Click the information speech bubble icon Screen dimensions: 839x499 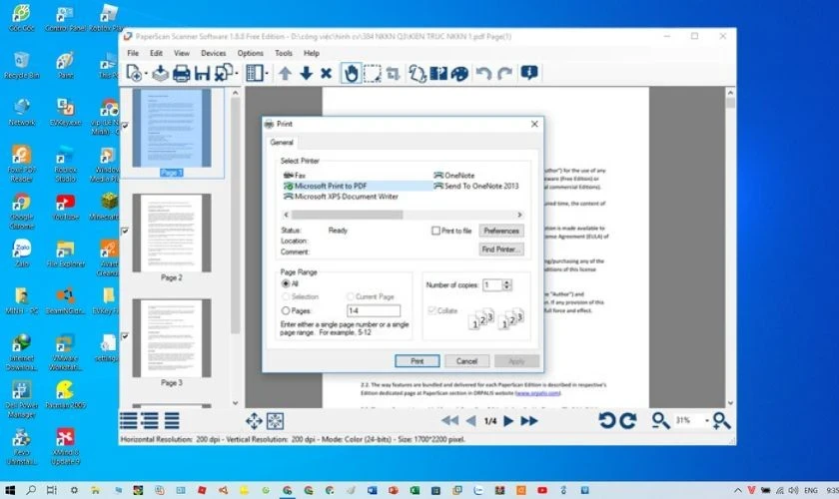click(529, 73)
